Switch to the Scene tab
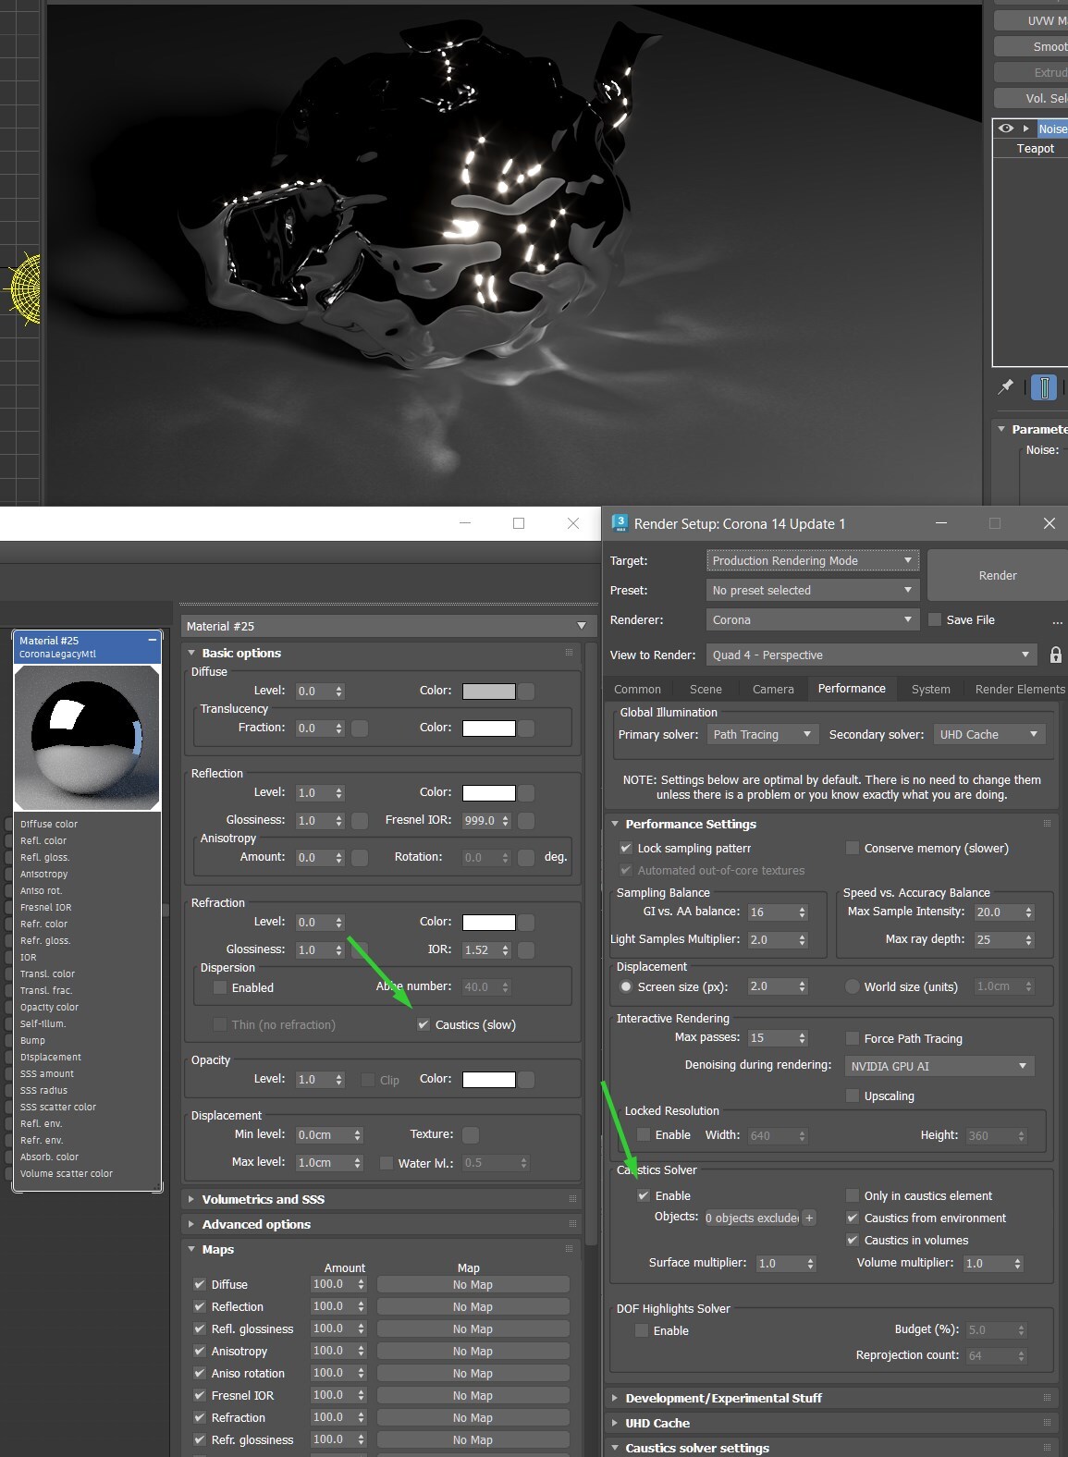1068x1457 pixels. pyautogui.click(x=706, y=689)
